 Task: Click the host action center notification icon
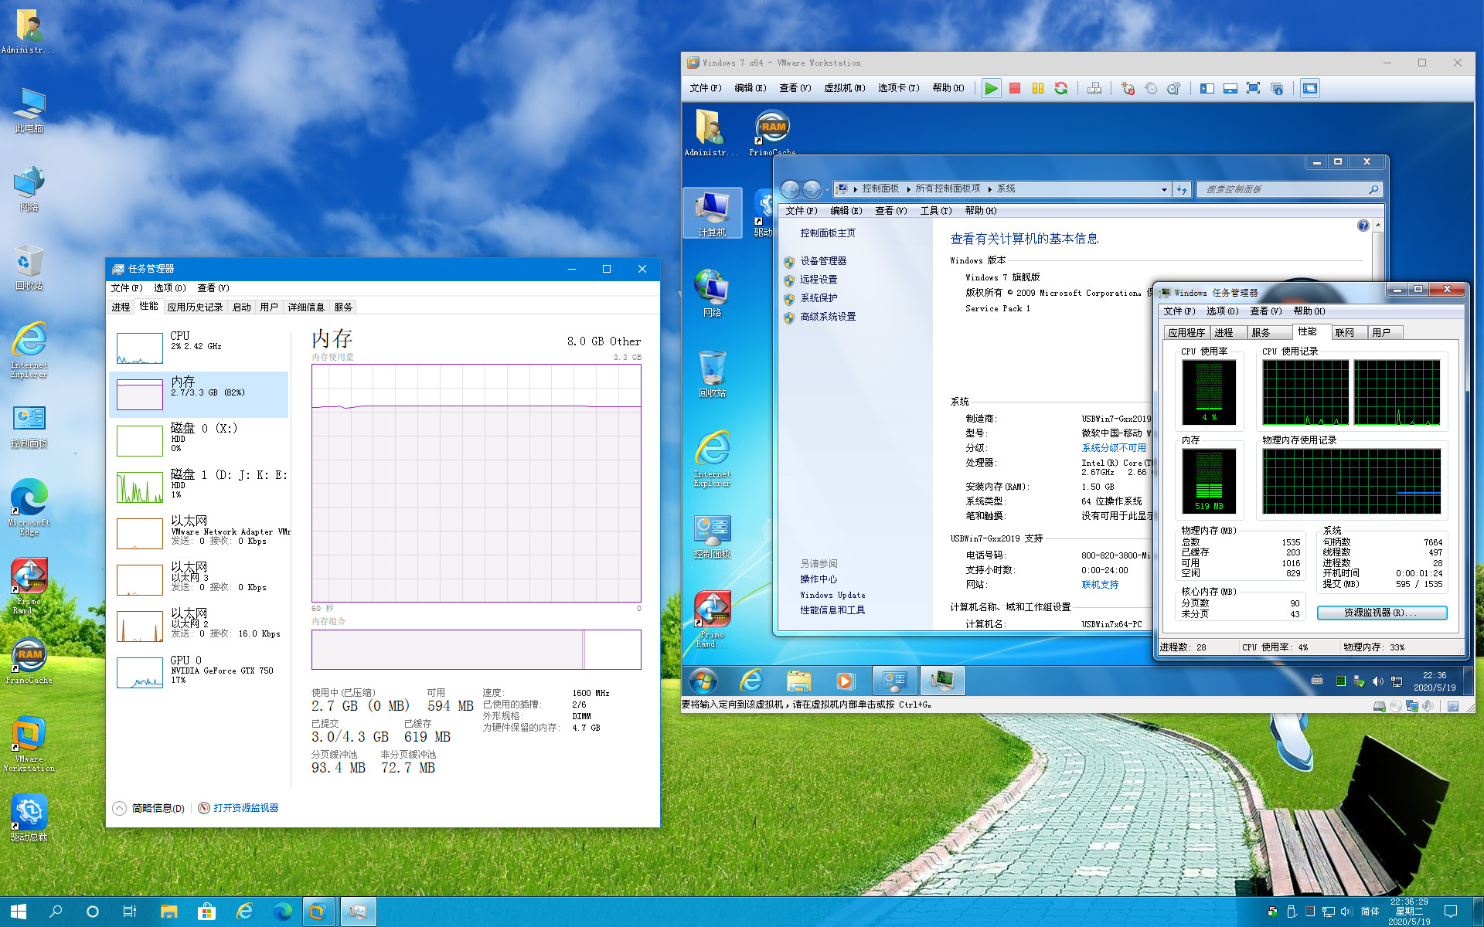pos(1451,912)
